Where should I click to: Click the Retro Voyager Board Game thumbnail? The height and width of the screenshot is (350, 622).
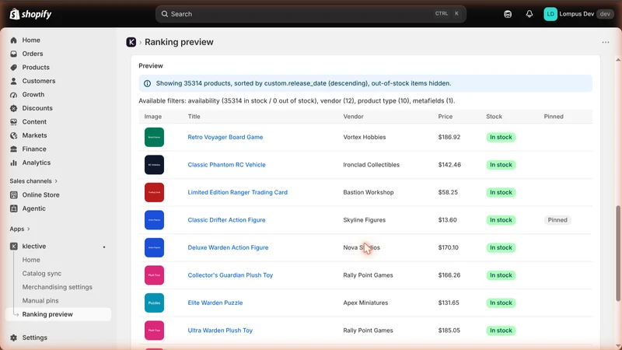point(154,138)
